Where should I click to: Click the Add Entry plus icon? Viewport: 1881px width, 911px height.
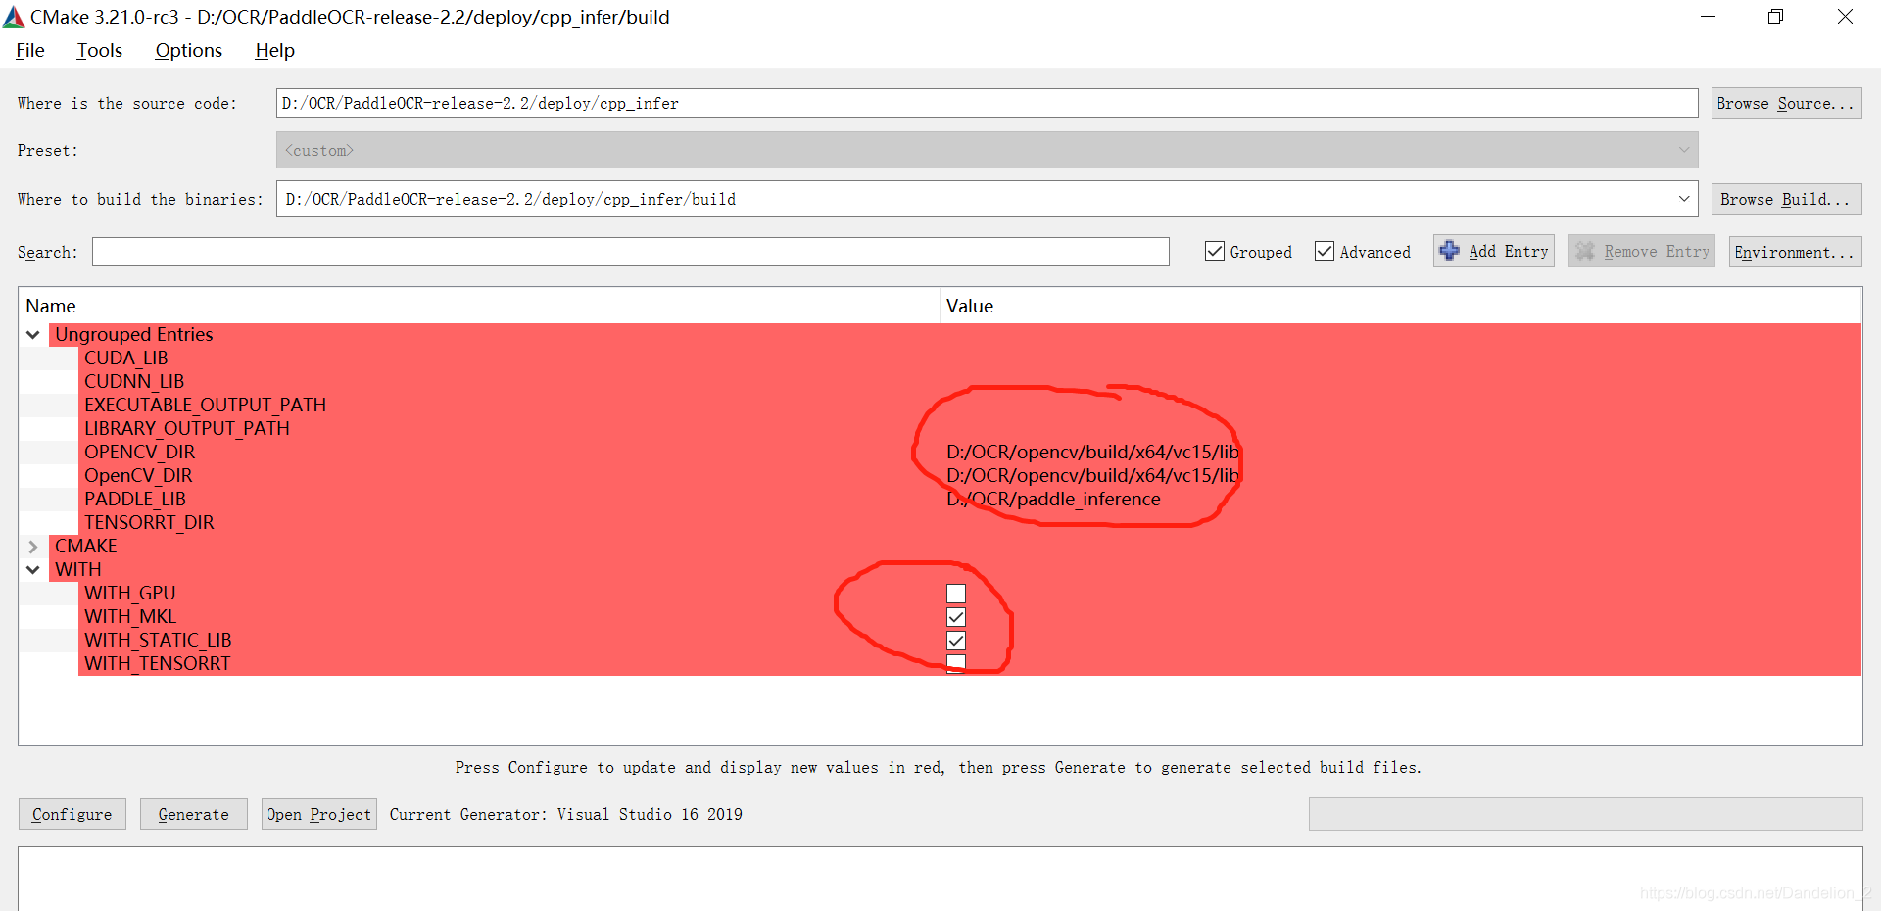click(1451, 251)
